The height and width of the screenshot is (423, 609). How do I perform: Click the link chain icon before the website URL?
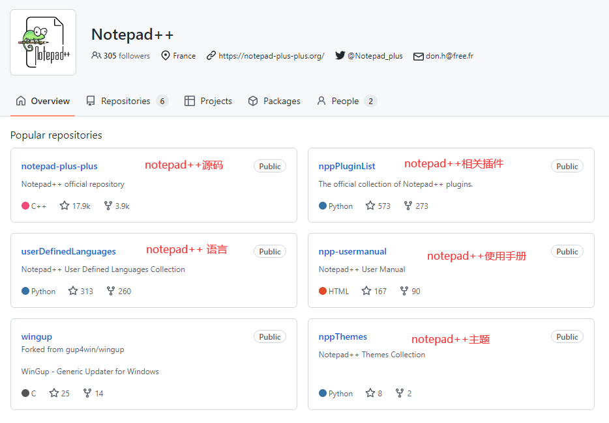click(x=209, y=55)
